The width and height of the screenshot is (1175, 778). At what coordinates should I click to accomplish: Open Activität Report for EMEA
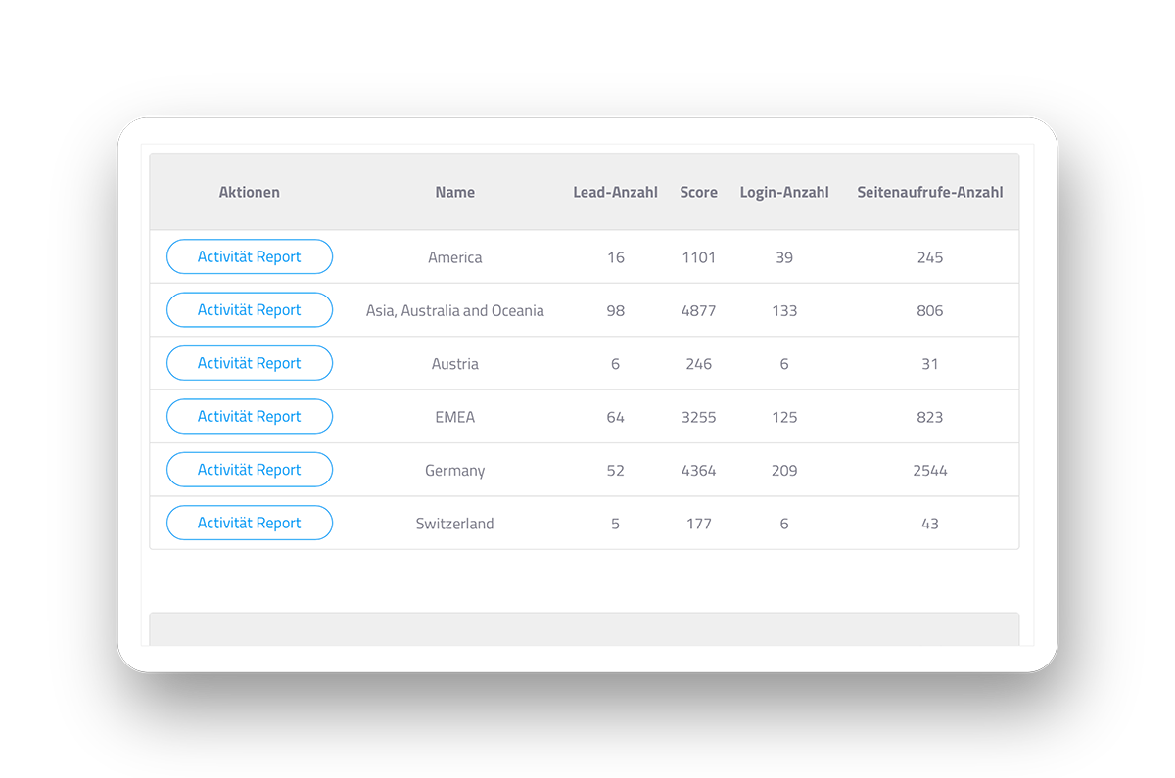click(250, 416)
